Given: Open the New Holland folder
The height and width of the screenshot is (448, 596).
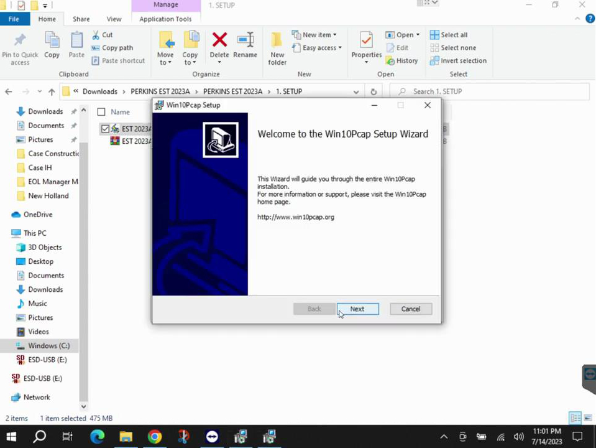Looking at the screenshot, I should pyautogui.click(x=48, y=196).
